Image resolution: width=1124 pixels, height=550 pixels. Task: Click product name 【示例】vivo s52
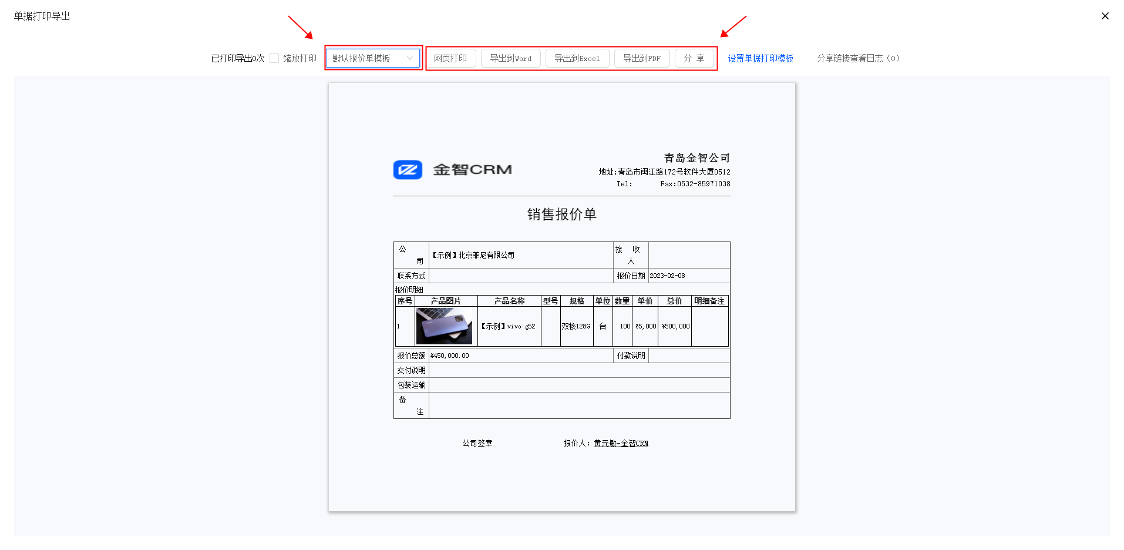click(x=508, y=326)
